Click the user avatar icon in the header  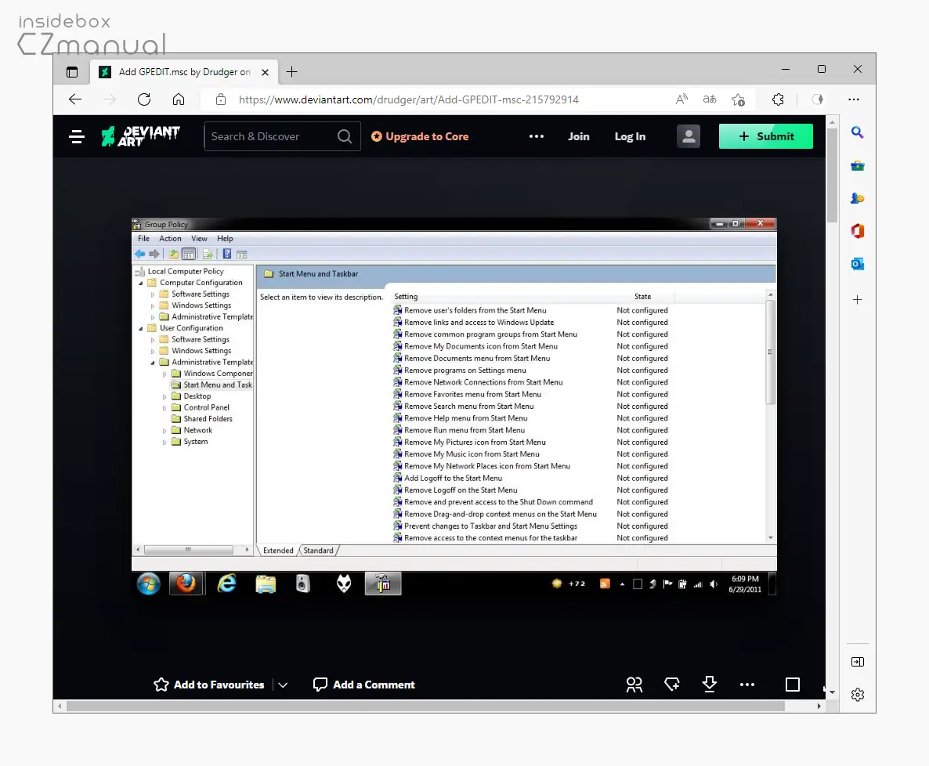(x=688, y=136)
